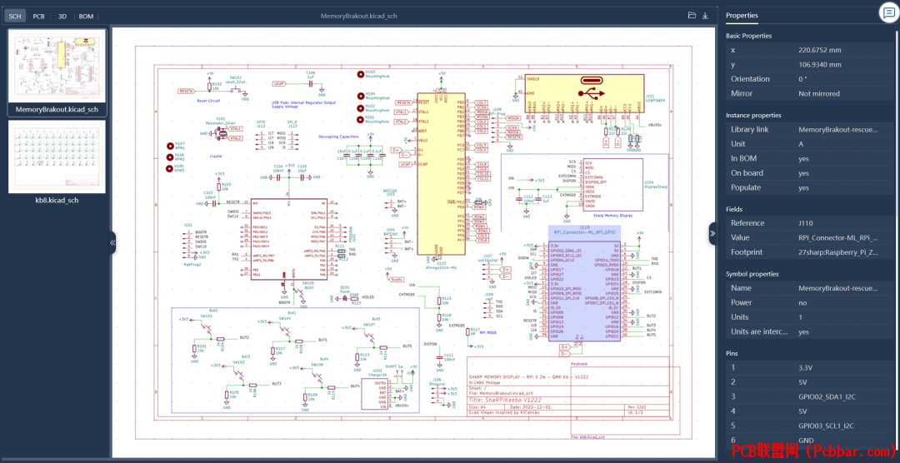This screenshot has height=463, width=900.
Task: Click pin 5 GPIO03_SCL1_I2C row
Action: tap(809, 426)
